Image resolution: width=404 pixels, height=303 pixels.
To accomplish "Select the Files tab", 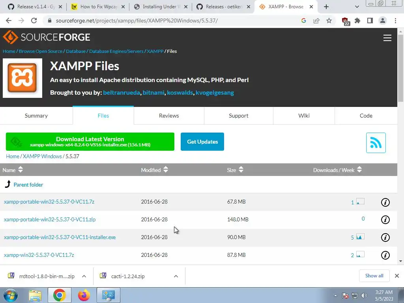I will pos(103,116).
